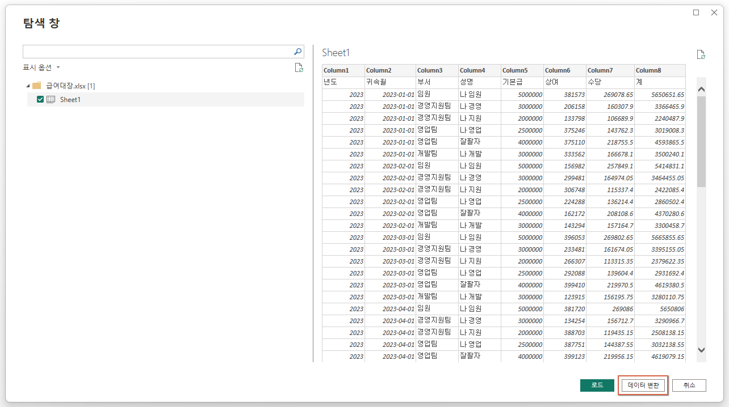Image resolution: width=729 pixels, height=407 pixels.
Task: Click the value 5414831.1
Action: coord(669,166)
